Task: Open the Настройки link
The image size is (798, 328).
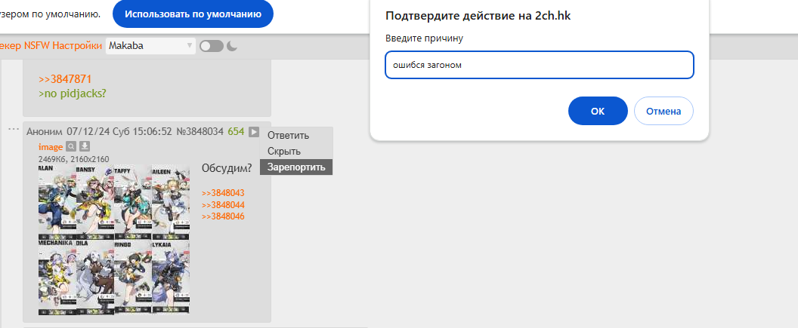Action: click(x=77, y=46)
